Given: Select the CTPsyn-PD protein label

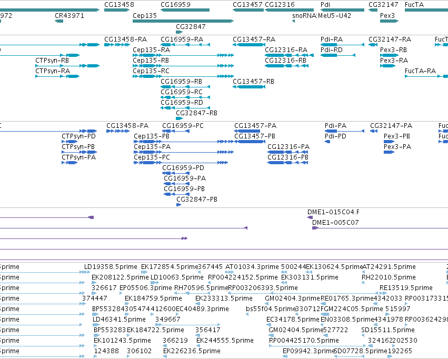Looking at the screenshot, I should pyautogui.click(x=78, y=136).
